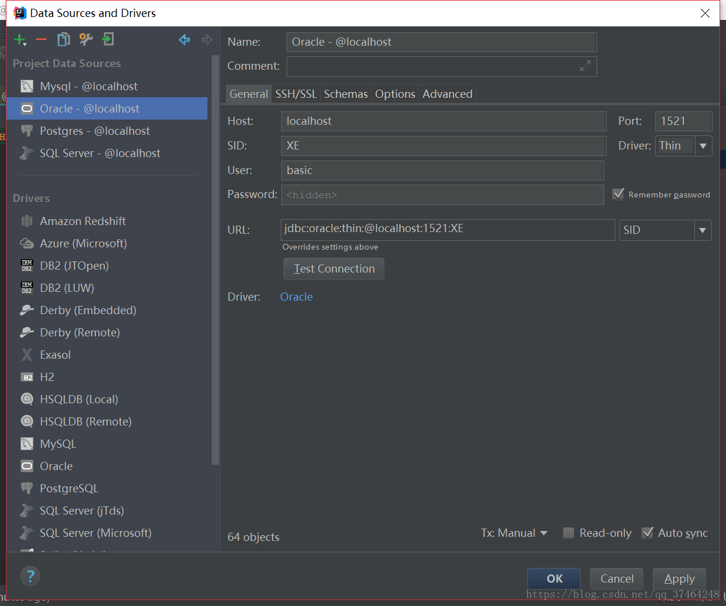726x606 pixels.
Task: Click the Test Connection button
Action: [x=334, y=268]
